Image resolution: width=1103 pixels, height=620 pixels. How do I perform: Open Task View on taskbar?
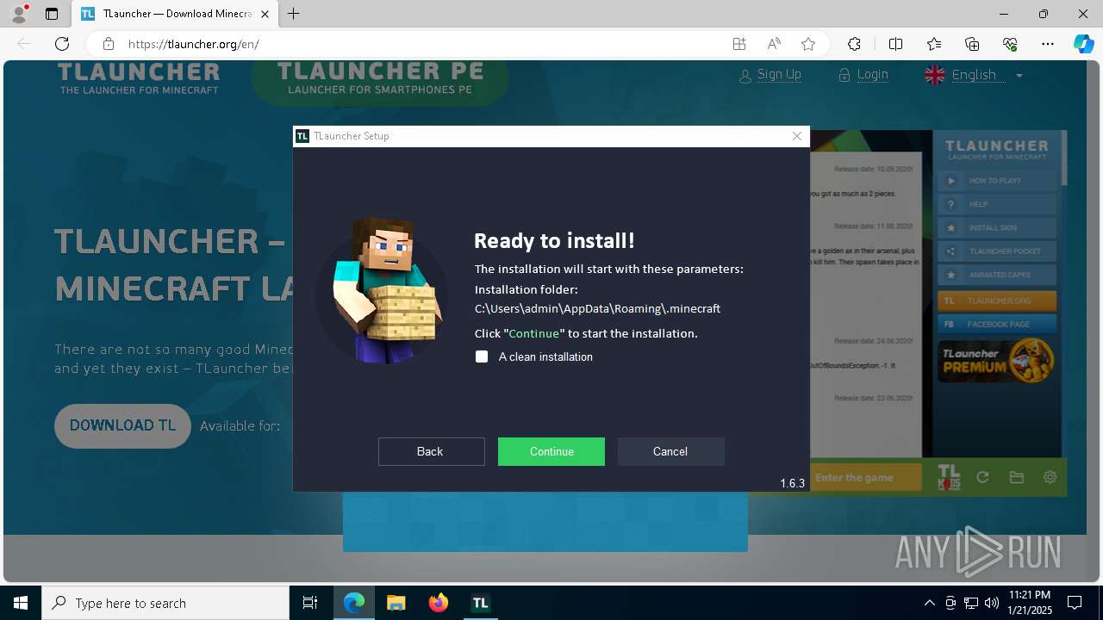(x=310, y=603)
